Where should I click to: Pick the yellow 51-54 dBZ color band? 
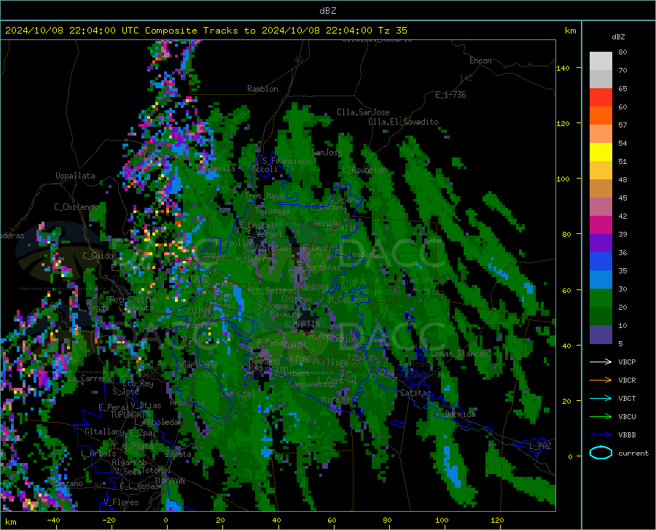point(601,152)
